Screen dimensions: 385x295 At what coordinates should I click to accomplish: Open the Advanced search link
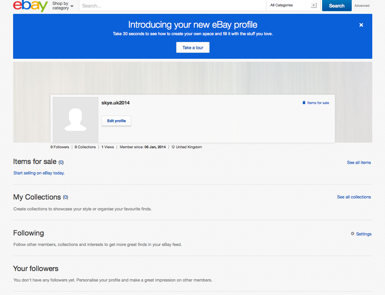(x=362, y=6)
